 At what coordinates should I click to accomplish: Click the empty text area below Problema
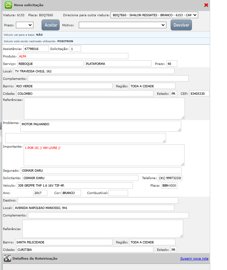pos(86,138)
